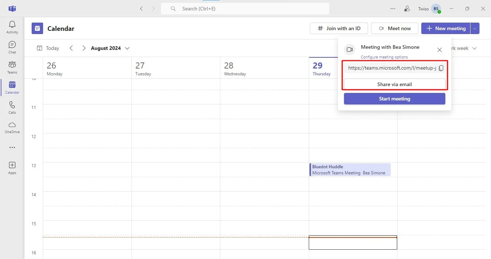Go to Teams in sidebar

click(x=12, y=67)
